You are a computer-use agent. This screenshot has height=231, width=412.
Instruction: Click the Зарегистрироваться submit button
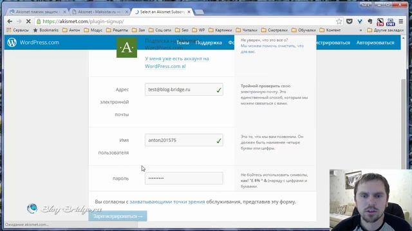click(x=118, y=216)
